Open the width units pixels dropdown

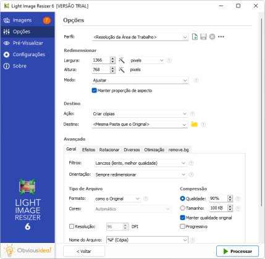pyautogui.click(x=147, y=60)
